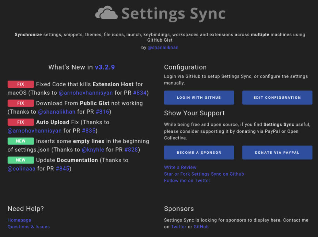Open Edit Configuration

[277, 98]
